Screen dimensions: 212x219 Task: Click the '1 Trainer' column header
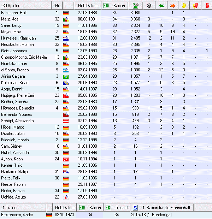pos(23,208)
